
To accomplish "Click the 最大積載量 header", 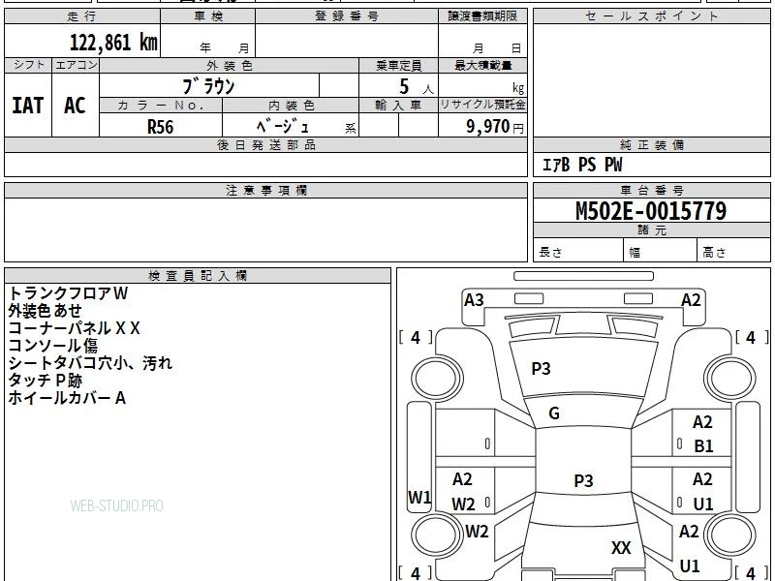I will [x=482, y=66].
